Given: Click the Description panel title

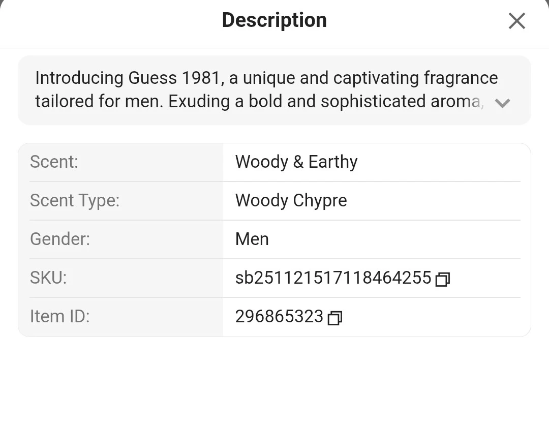Looking at the screenshot, I should click(x=274, y=20).
